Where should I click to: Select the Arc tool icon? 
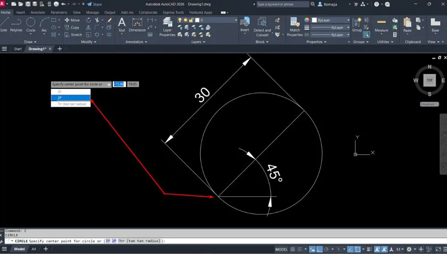44,22
